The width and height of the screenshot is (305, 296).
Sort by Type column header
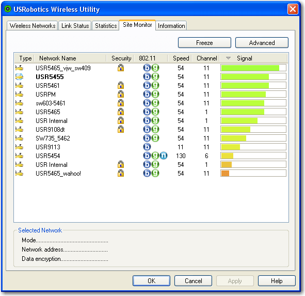click(24, 58)
